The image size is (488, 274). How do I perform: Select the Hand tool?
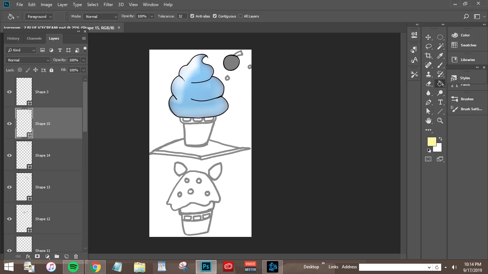coord(428,121)
